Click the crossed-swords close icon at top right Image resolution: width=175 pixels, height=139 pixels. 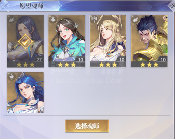tap(172, 6)
